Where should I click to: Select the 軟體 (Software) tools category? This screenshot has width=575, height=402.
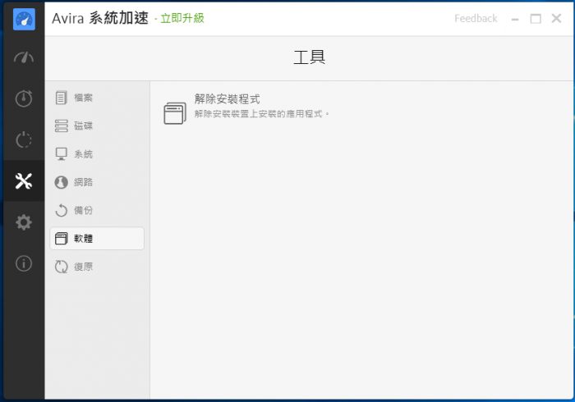click(x=97, y=239)
